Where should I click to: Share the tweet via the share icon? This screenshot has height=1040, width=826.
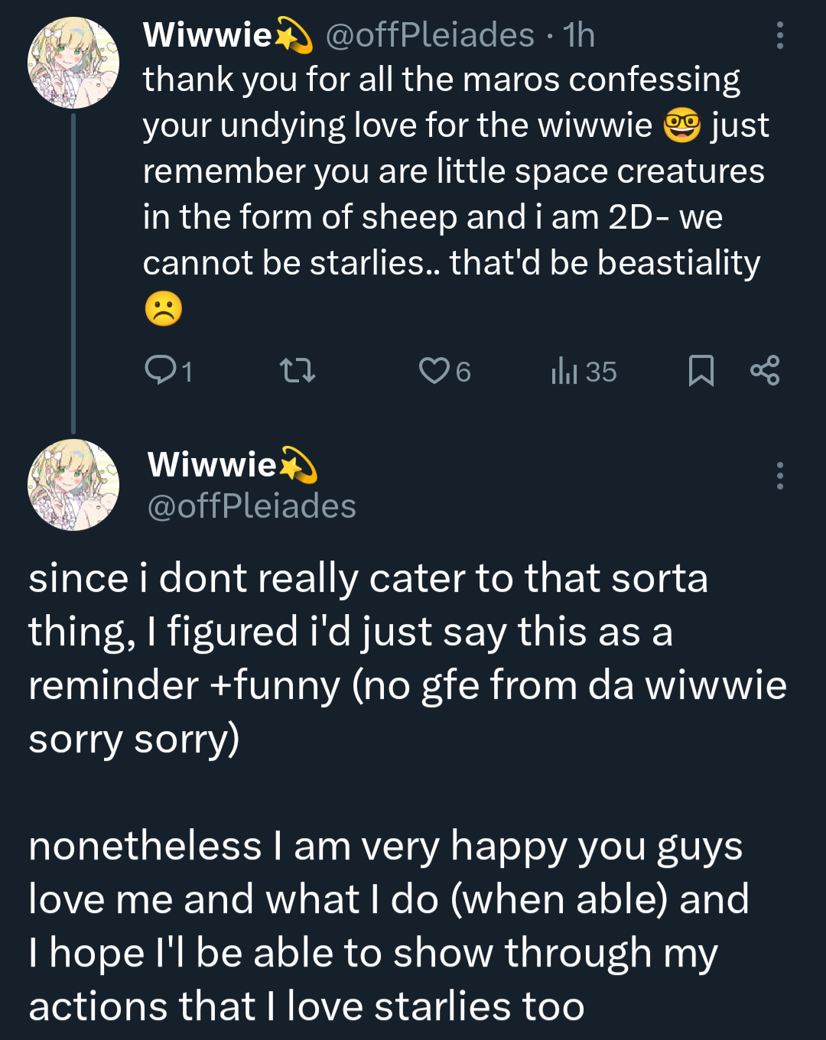765,371
